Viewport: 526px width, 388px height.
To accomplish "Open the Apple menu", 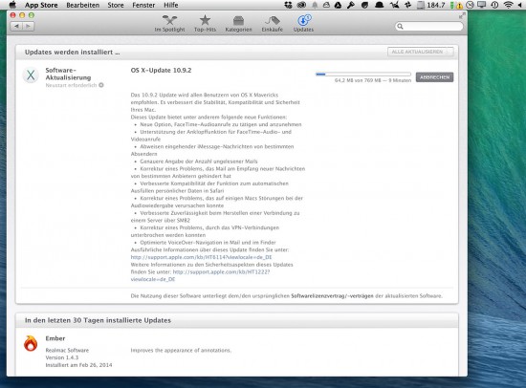I will tap(12, 5).
